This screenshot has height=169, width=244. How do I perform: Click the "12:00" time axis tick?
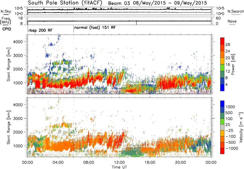pos(119,163)
